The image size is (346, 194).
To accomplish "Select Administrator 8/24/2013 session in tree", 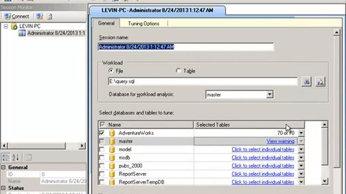I will (56, 33).
